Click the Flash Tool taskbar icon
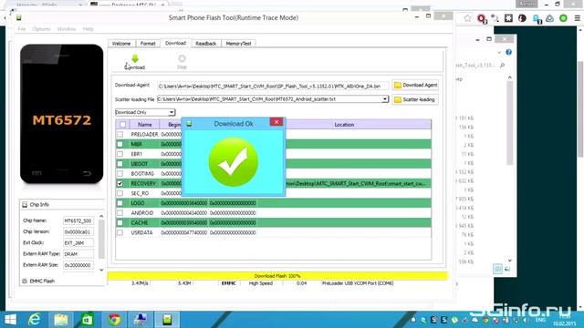This screenshot has width=584, height=328. [167, 320]
